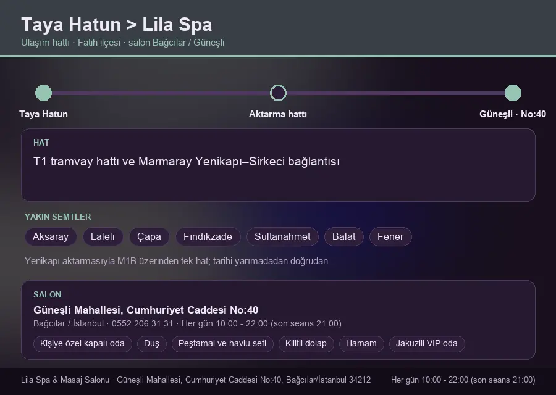Select the Aksaray district chip
This screenshot has height=395, width=556.
[x=51, y=236]
